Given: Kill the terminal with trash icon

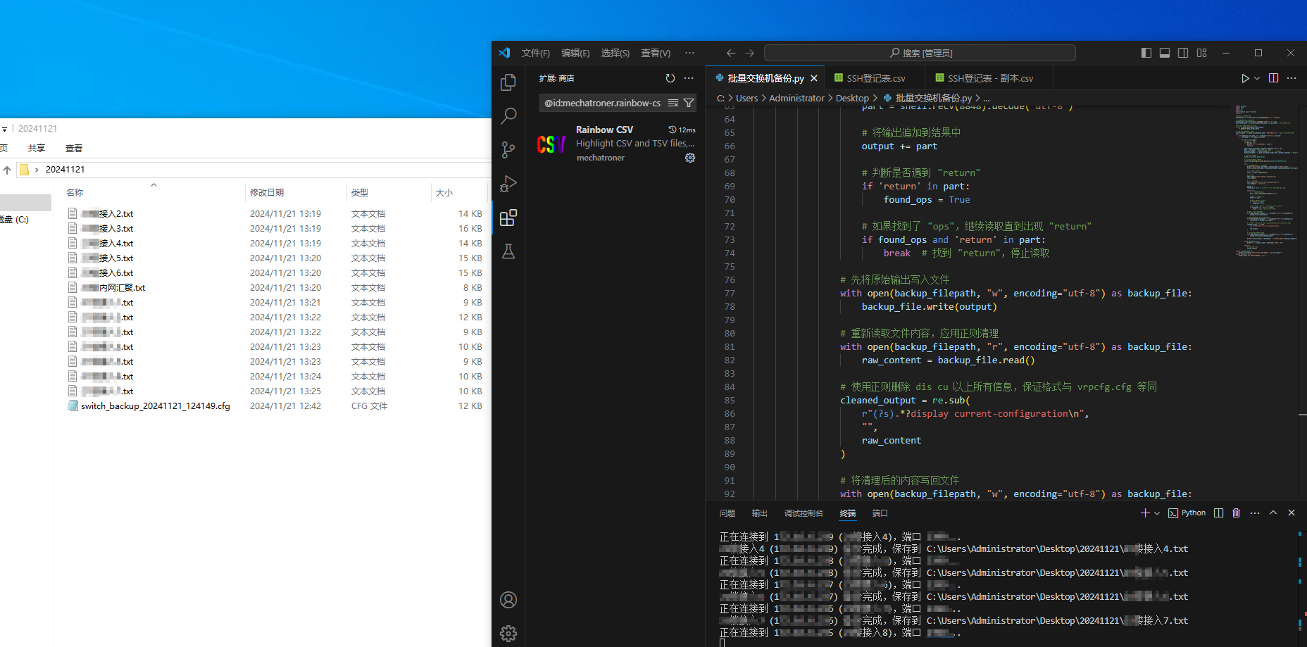Looking at the screenshot, I should 1237,513.
